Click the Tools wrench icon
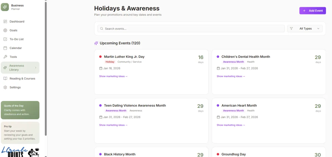The height and width of the screenshot is (157, 332). click(5, 57)
